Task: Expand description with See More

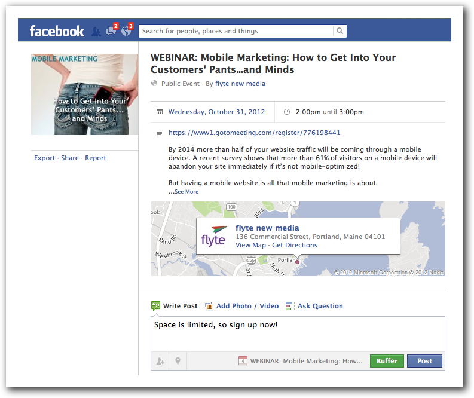Action: [x=186, y=192]
